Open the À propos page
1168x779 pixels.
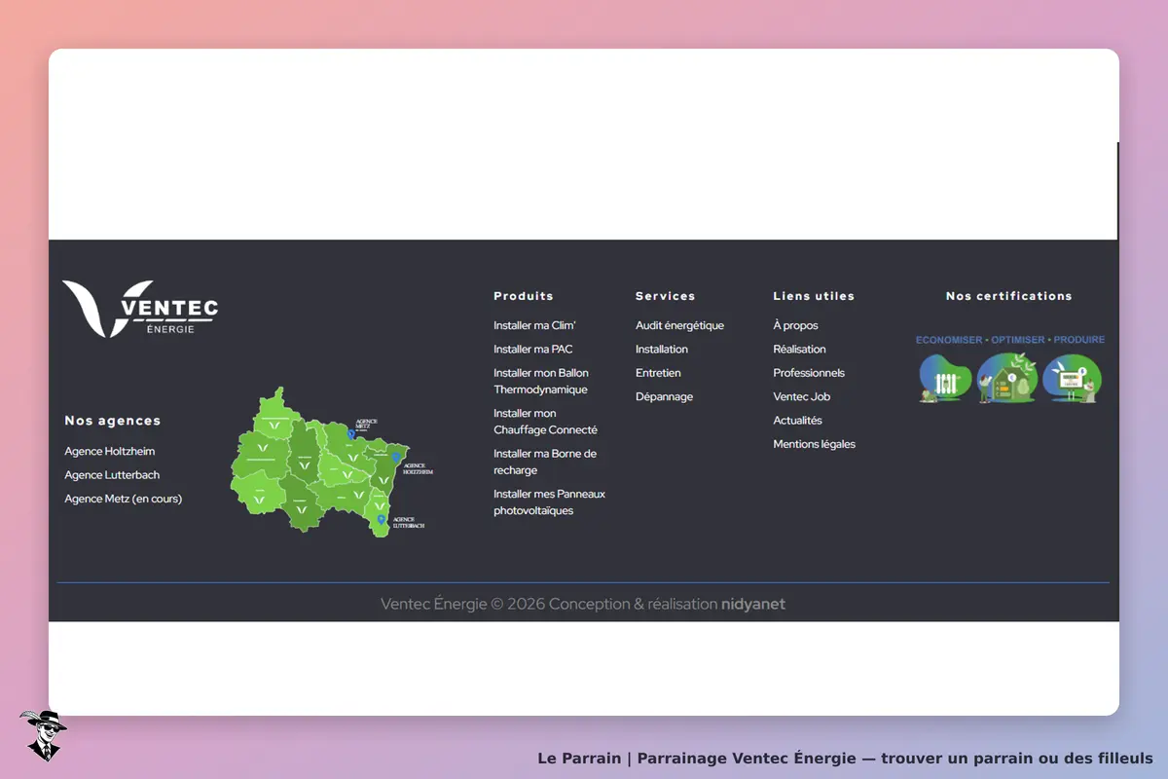795,325
